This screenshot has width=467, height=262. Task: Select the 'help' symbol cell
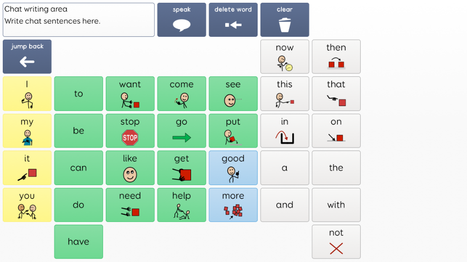[x=182, y=205]
